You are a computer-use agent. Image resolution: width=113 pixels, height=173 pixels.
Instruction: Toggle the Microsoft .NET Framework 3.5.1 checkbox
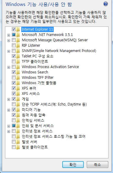click(14, 35)
